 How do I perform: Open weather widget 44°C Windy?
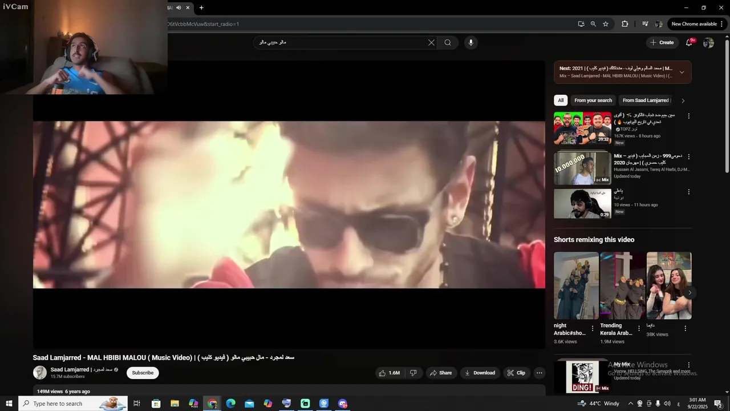[x=598, y=404]
